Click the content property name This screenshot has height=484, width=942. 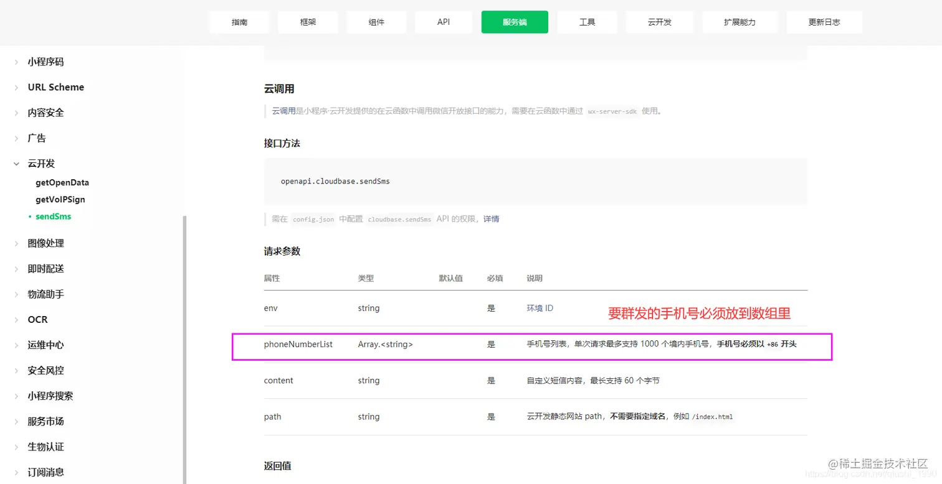(278, 381)
